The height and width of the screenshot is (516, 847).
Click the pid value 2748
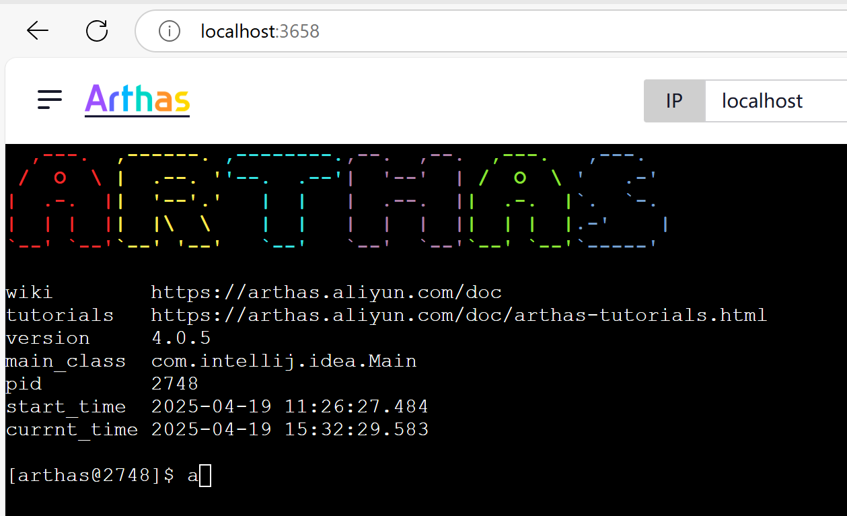click(x=175, y=383)
